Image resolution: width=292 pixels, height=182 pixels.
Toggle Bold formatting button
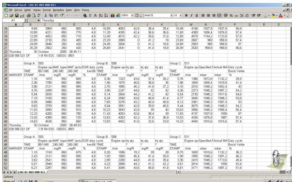point(186,16)
